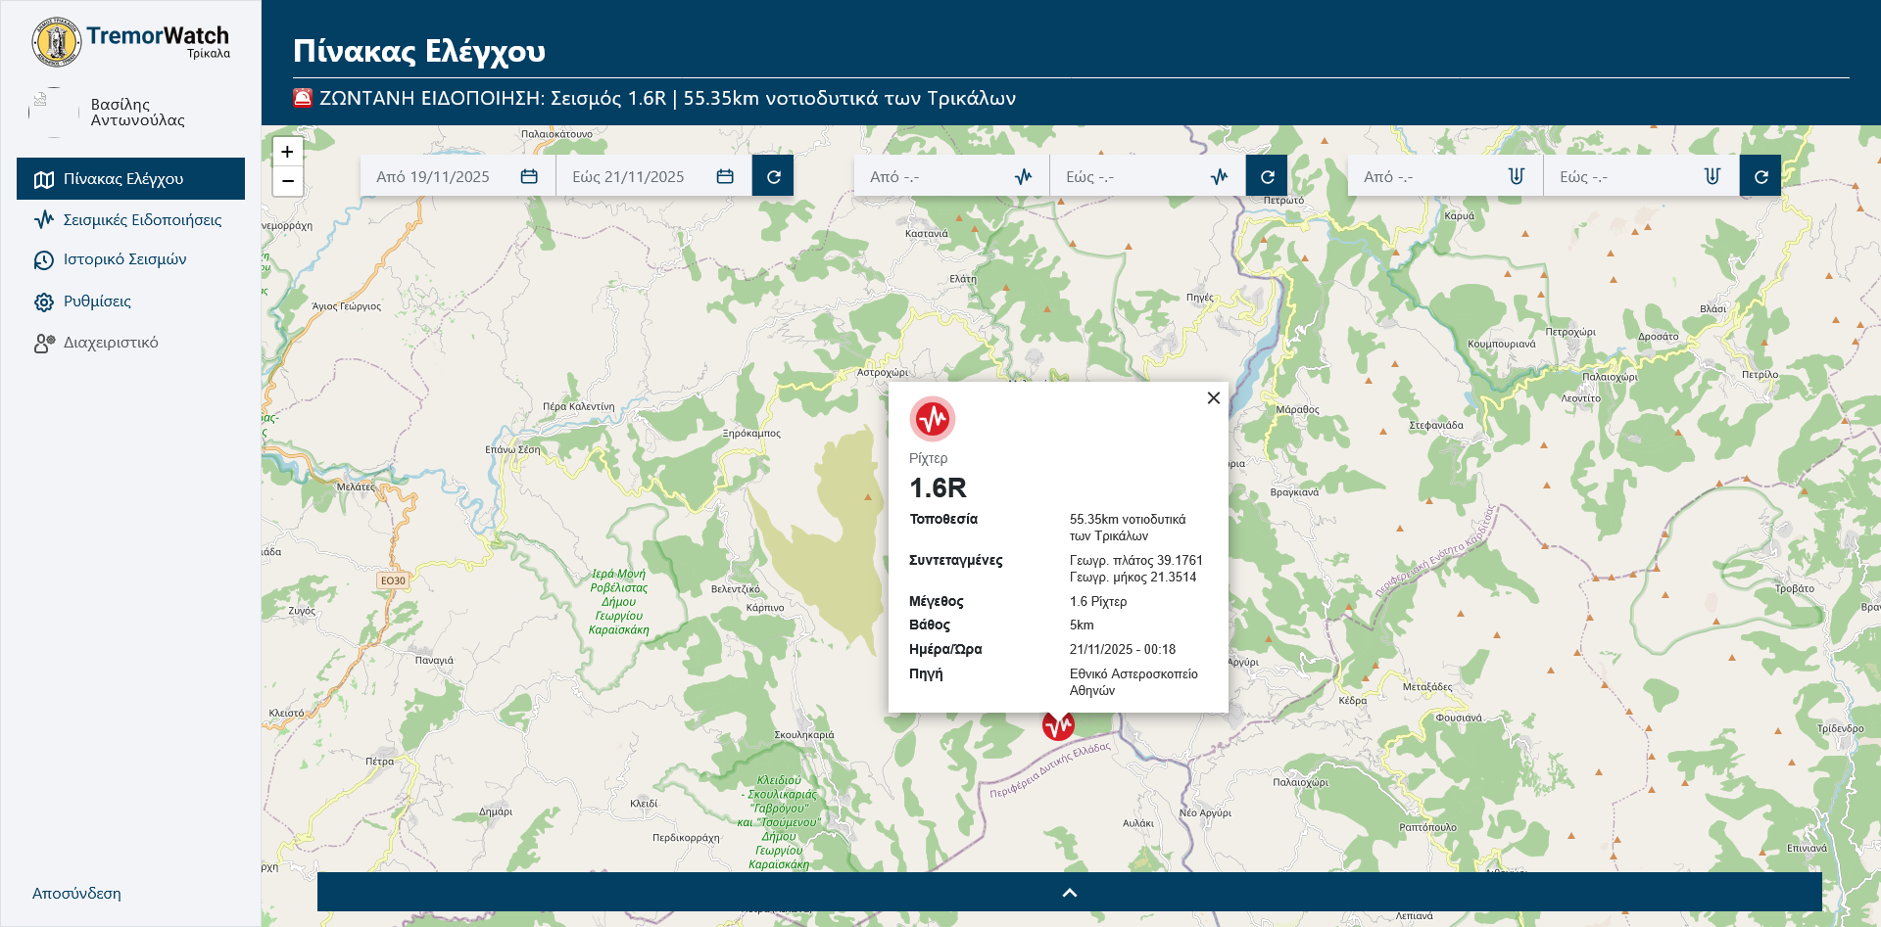This screenshot has width=1881, height=927.
Task: Reset the magnitude range filter
Action: (x=1267, y=177)
